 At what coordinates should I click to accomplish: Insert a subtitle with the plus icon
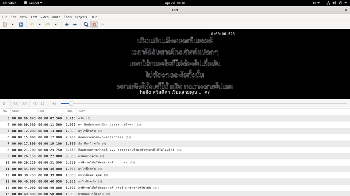coord(67,24)
